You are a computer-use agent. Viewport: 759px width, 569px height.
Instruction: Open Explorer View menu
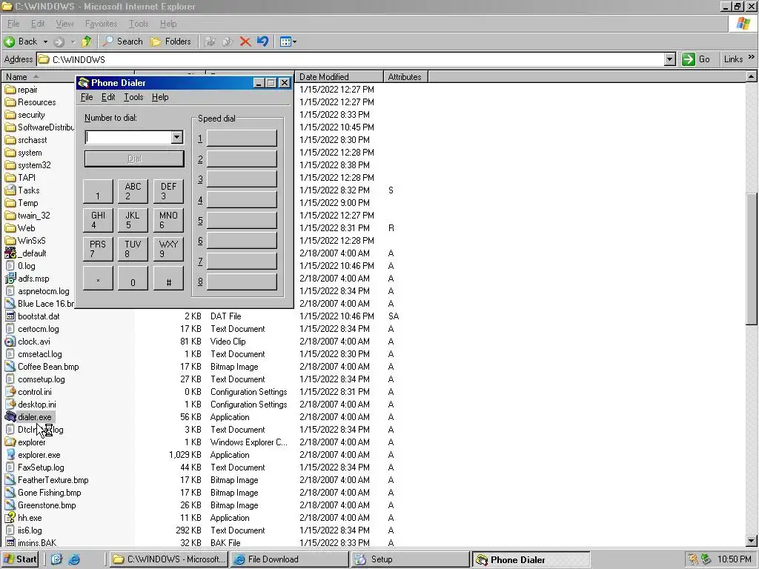tap(64, 23)
